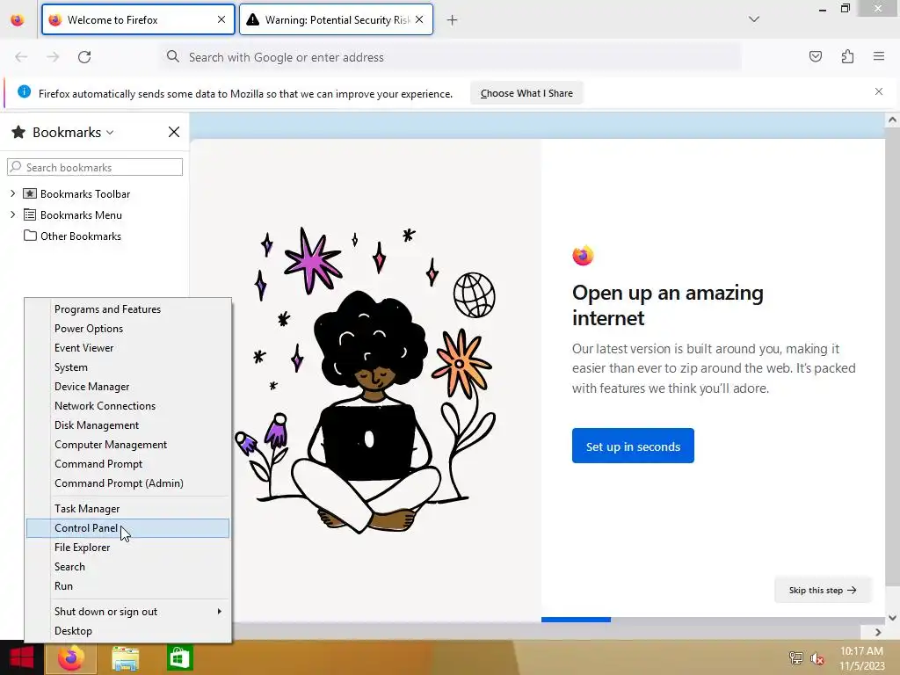The width and height of the screenshot is (900, 675).
Task: Open Disk Management from context menu
Action: (x=127, y=425)
